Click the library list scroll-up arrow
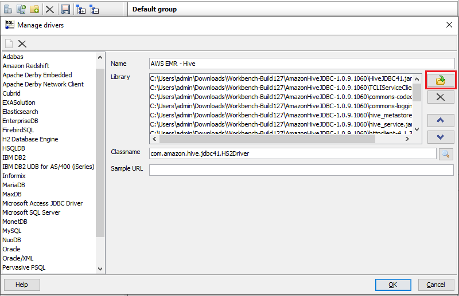 (417, 78)
